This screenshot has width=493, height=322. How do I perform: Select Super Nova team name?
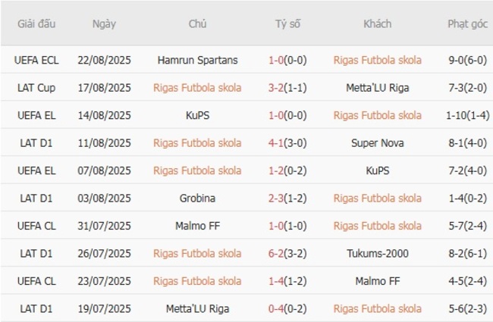tap(377, 142)
